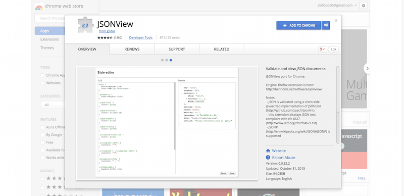The width and height of the screenshot is (404, 196).
Task: Enable the Free feature checkbox
Action: point(42,142)
